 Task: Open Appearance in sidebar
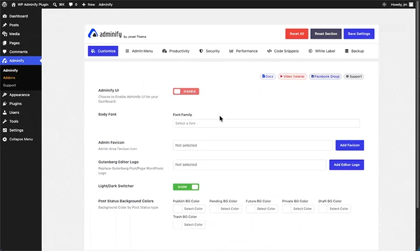click(x=21, y=95)
